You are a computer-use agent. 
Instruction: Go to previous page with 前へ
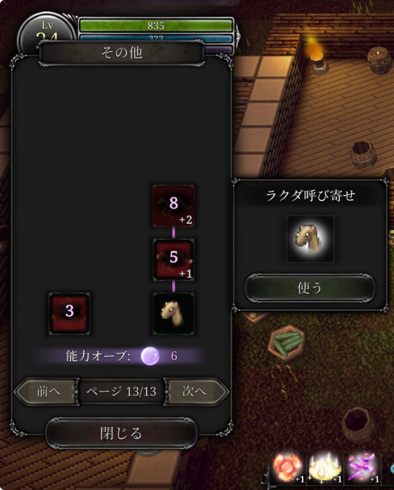(47, 391)
